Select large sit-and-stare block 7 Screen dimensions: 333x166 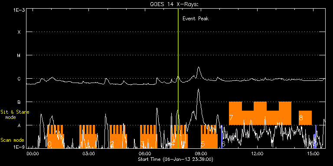tap(260, 113)
